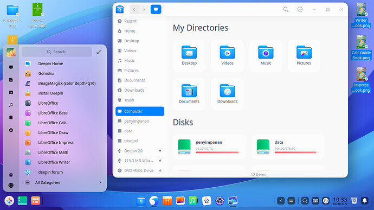Open Music player in dock
The height and width of the screenshot is (210, 374).
[x=193, y=201]
